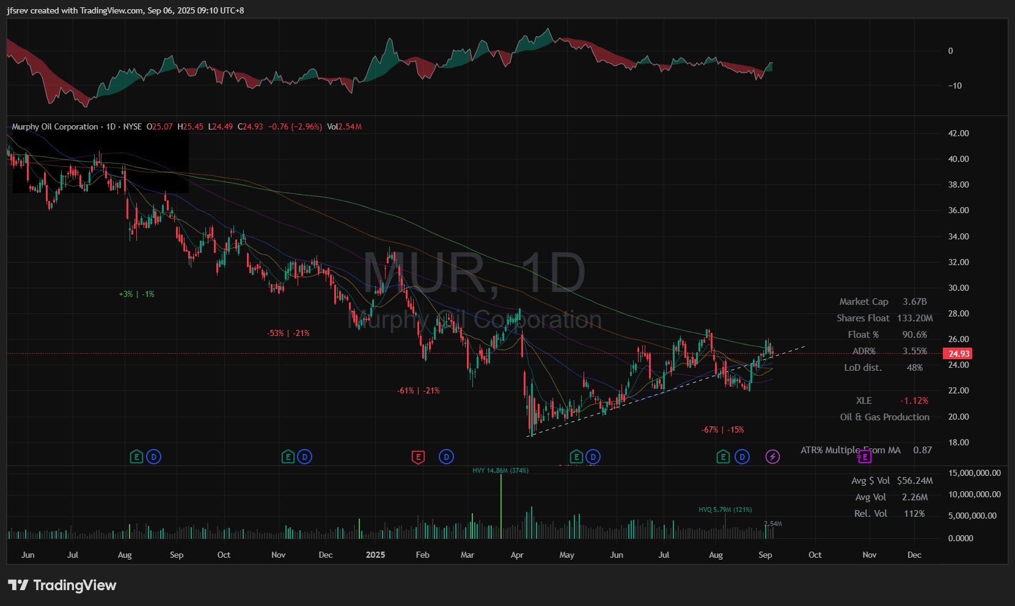Screen dimensions: 1015x606
Task: Click the Rel. Vol 112% value
Action: tap(914, 514)
